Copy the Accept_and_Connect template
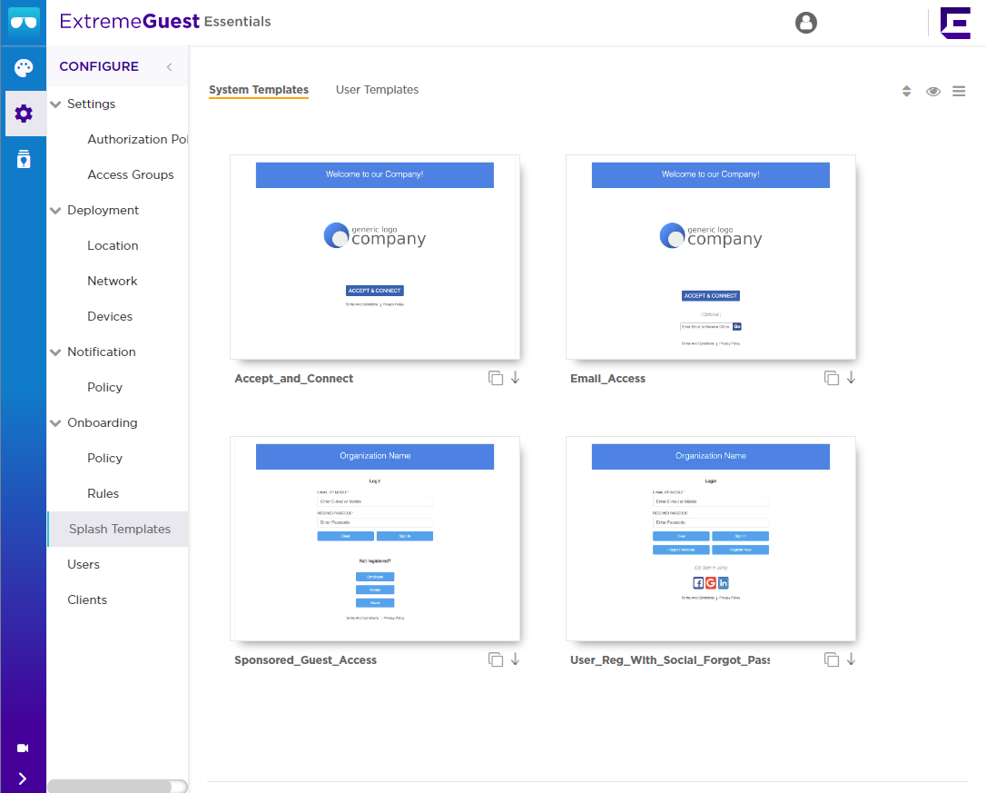This screenshot has height=793, width=986. (x=495, y=376)
